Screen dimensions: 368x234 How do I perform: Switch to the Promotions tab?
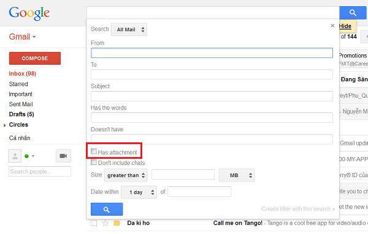(353, 56)
